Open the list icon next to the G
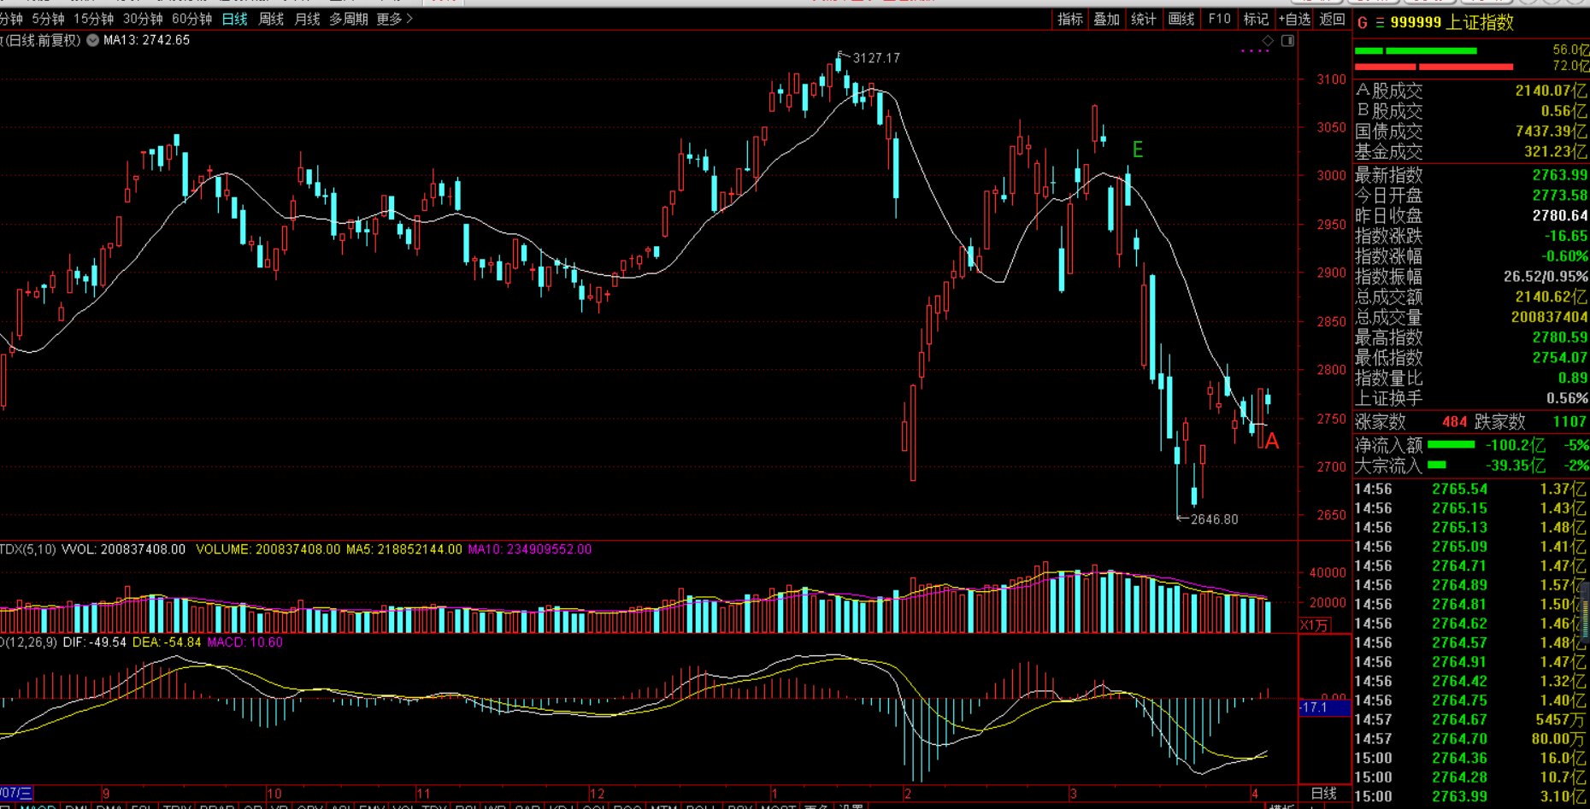 [1380, 23]
